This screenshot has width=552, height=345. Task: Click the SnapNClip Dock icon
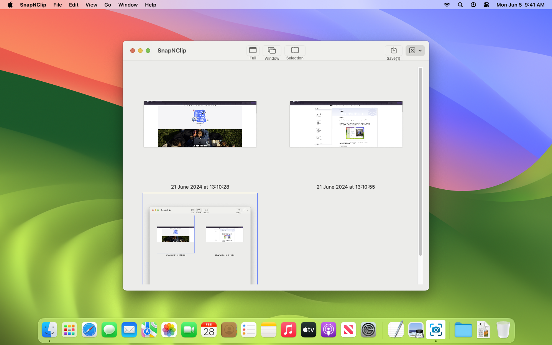tap(436, 330)
